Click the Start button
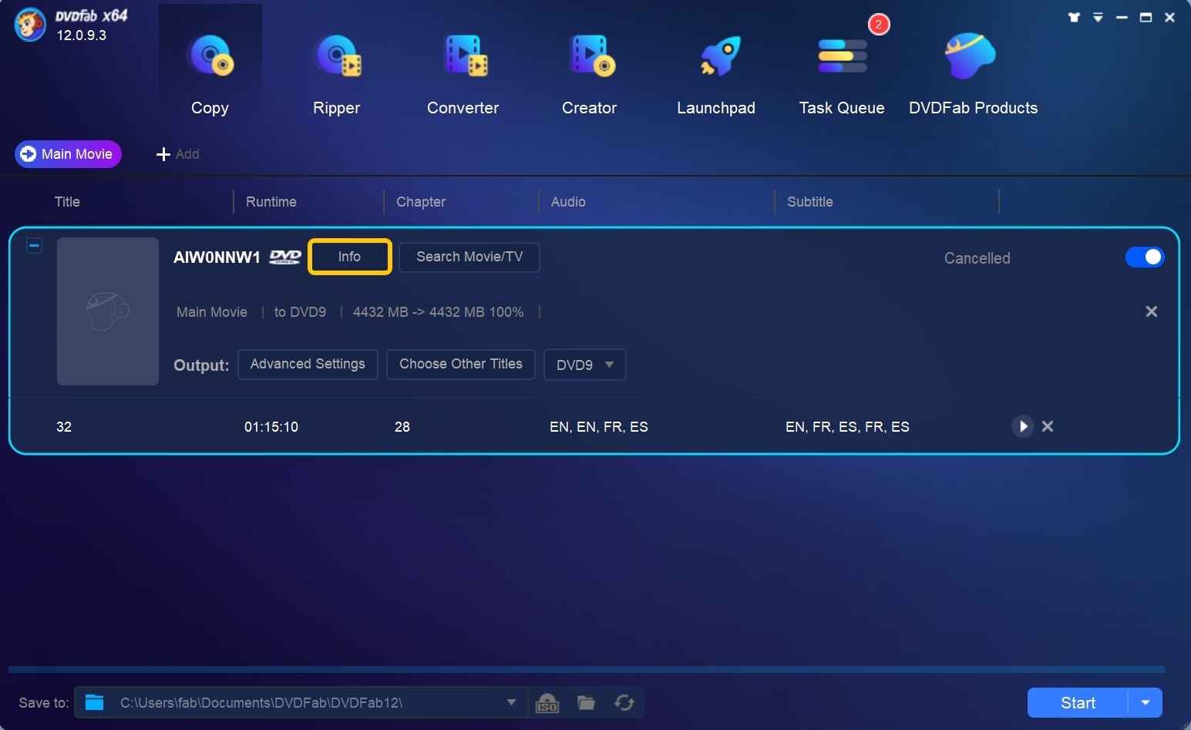 coord(1078,703)
